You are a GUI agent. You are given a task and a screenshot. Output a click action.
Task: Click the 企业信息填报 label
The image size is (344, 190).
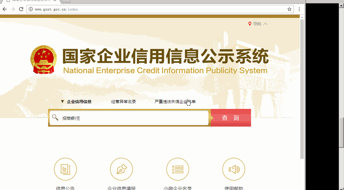(121, 188)
